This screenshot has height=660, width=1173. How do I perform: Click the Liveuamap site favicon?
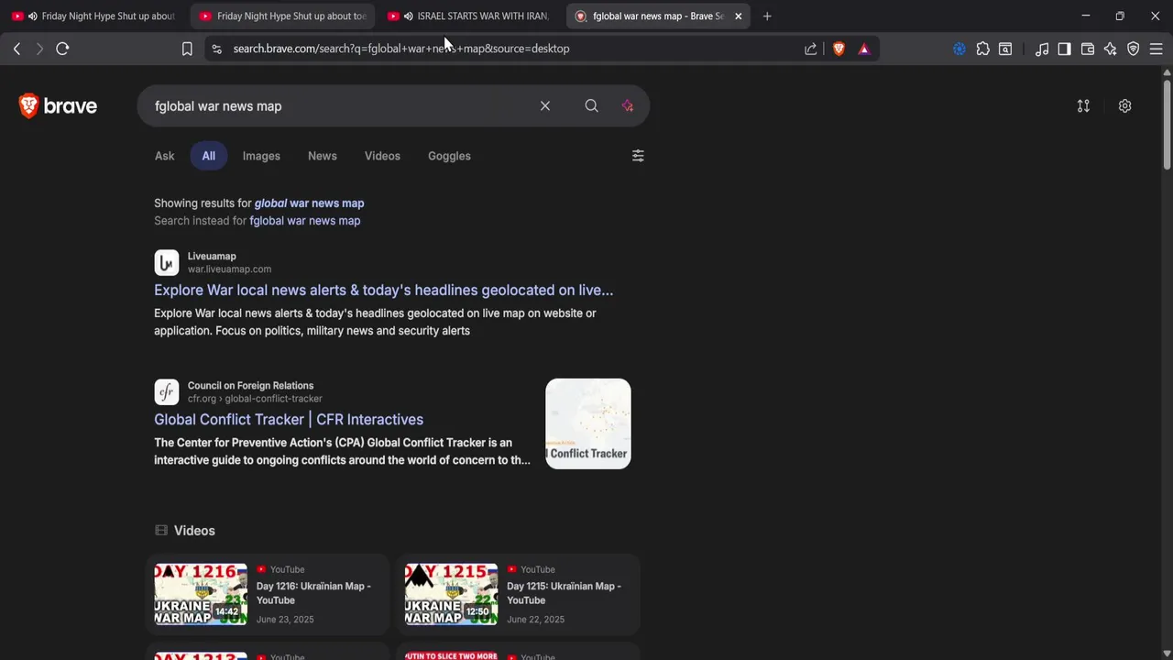pyautogui.click(x=166, y=263)
